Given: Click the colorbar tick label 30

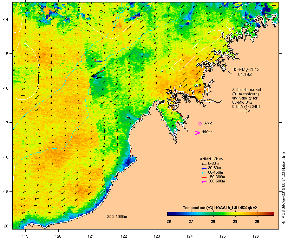Looking at the screenshot, I should pos(257,221).
